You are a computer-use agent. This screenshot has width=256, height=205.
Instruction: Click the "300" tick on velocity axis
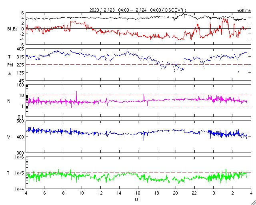21,153
